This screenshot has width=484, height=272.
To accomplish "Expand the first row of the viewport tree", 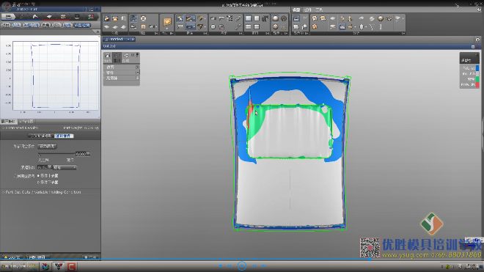I will pos(137,67).
